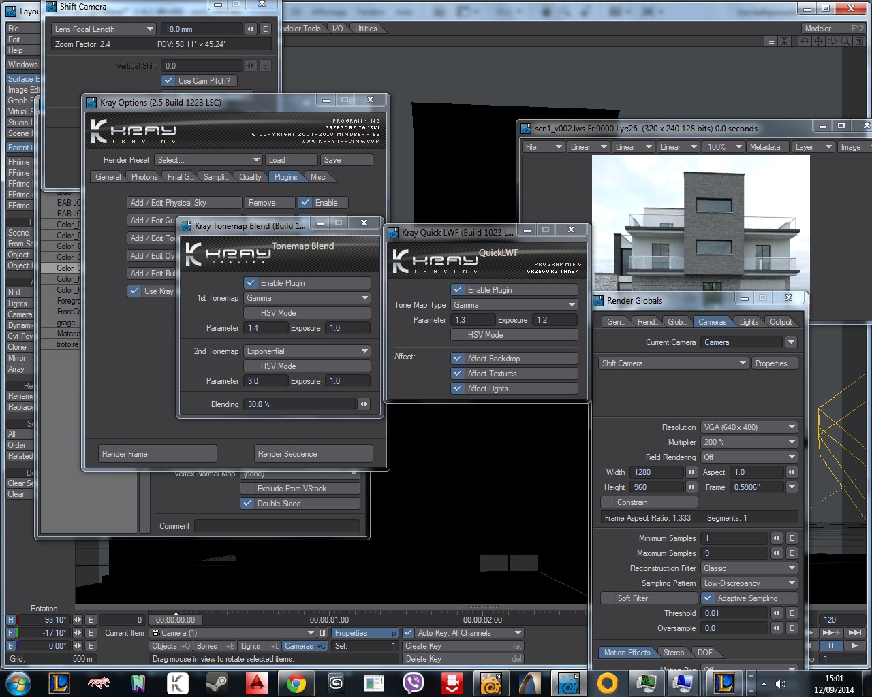Uncheck the Double Sided option
Viewport: 872px width, 697px height.
click(247, 504)
